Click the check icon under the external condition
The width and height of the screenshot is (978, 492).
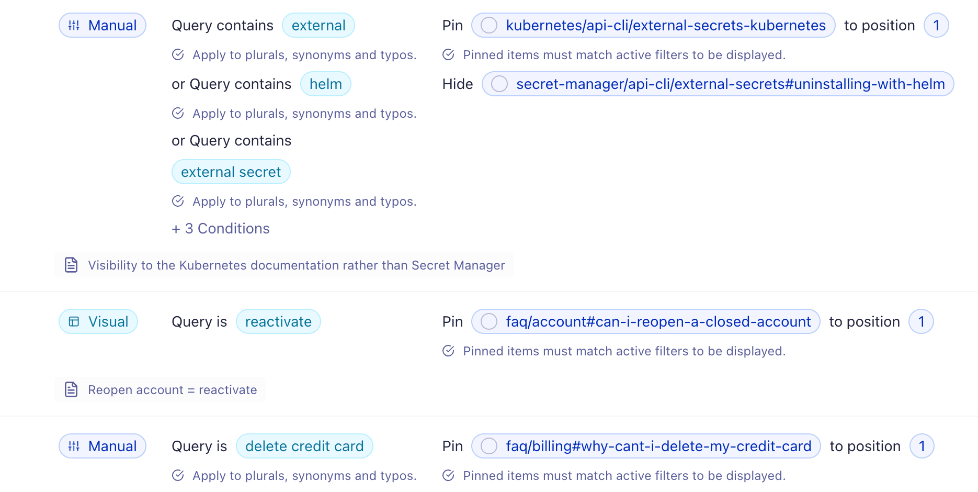tap(178, 55)
